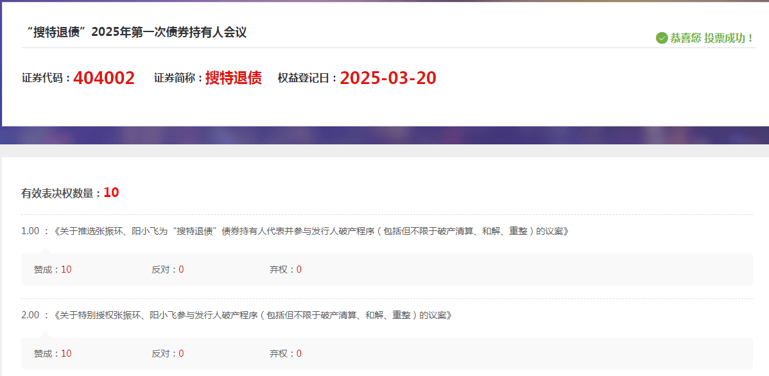Click the record date 2025-03-20

tap(388, 78)
